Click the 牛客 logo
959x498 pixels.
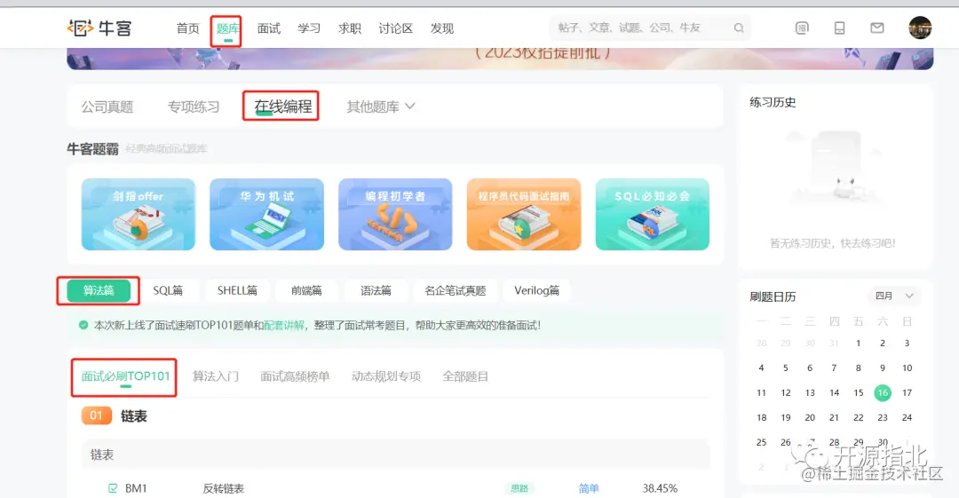tap(99, 28)
